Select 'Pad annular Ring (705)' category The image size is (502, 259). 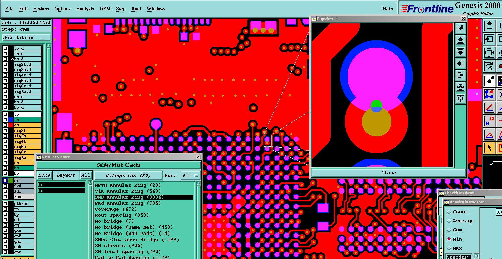[x=128, y=203]
